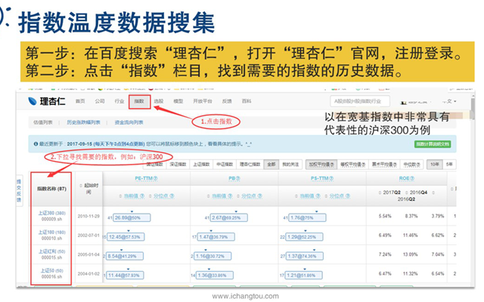Open the PS-TTM help question mark

point(331,178)
